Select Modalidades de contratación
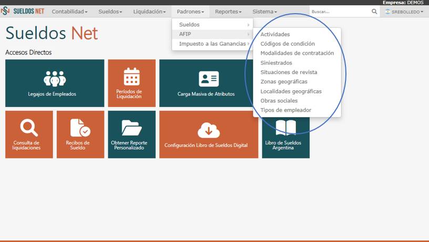The width and height of the screenshot is (429, 242). tap(297, 53)
